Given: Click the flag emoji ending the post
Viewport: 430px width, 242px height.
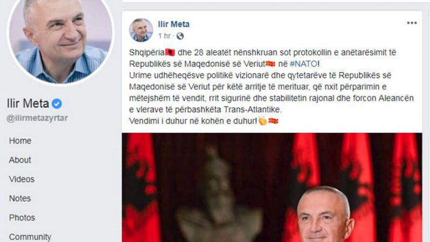Looking at the screenshot, I should coord(273,120).
